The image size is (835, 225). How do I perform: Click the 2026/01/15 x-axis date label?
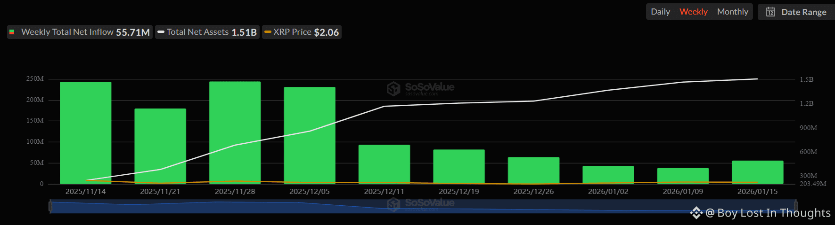pyautogui.click(x=758, y=192)
